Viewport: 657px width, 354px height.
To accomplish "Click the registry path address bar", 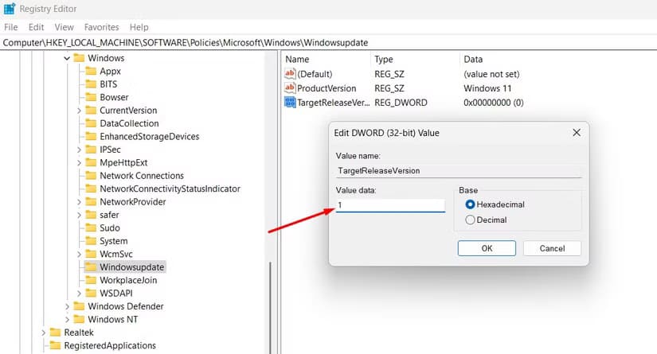I will 328,43.
